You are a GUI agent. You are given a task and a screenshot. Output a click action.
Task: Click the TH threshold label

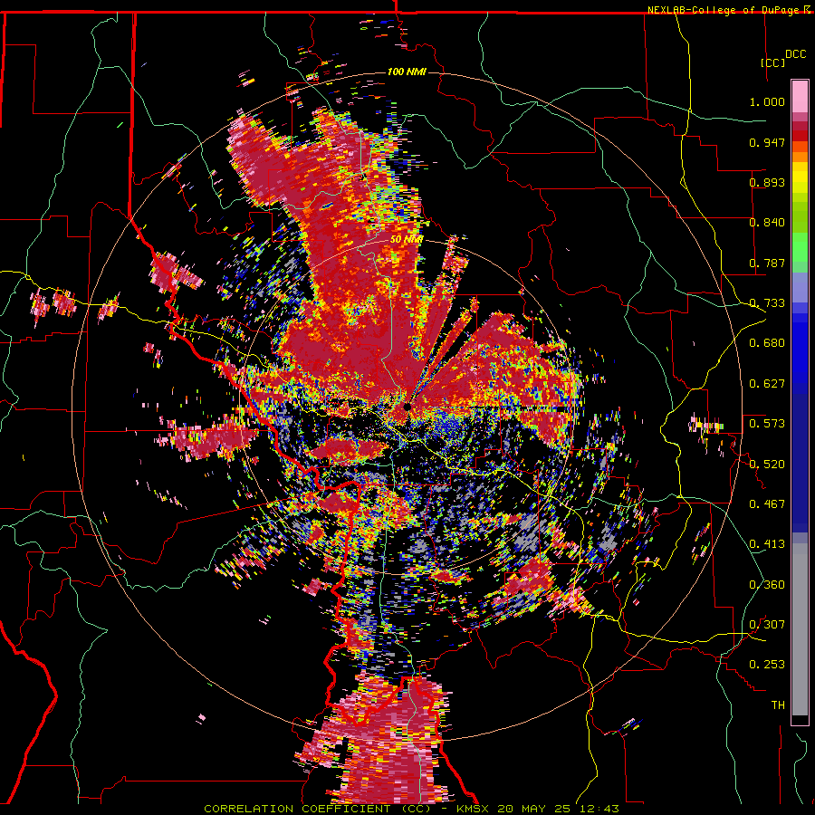pos(778,705)
